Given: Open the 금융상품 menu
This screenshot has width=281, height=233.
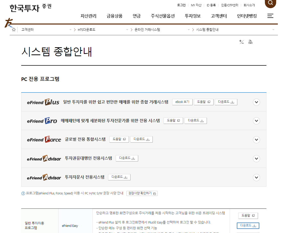Looking at the screenshot, I should click(114, 16).
